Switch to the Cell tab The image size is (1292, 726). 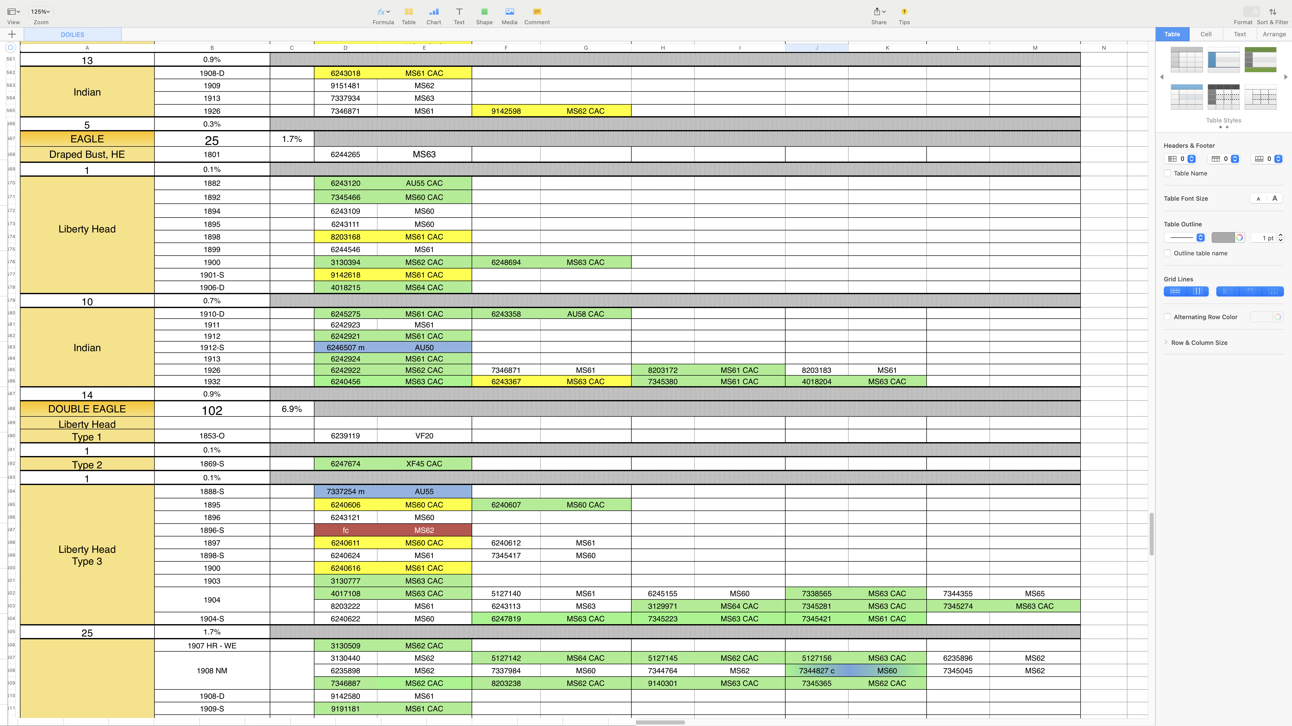tap(1206, 34)
